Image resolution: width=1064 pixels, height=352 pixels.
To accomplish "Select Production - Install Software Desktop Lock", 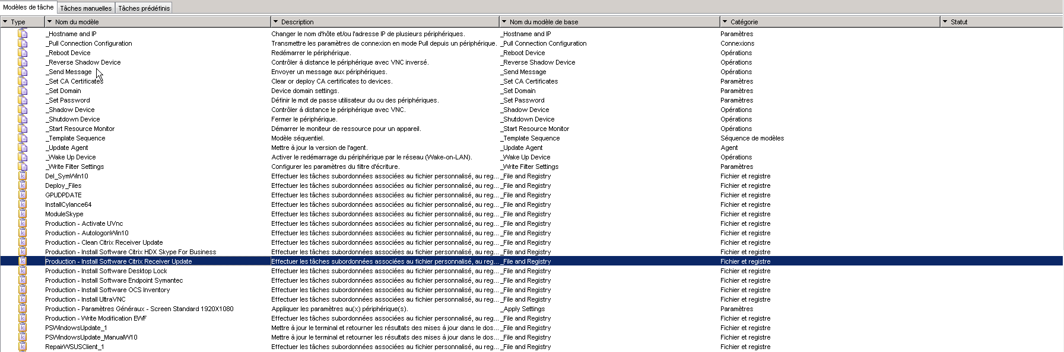I will pos(106,271).
